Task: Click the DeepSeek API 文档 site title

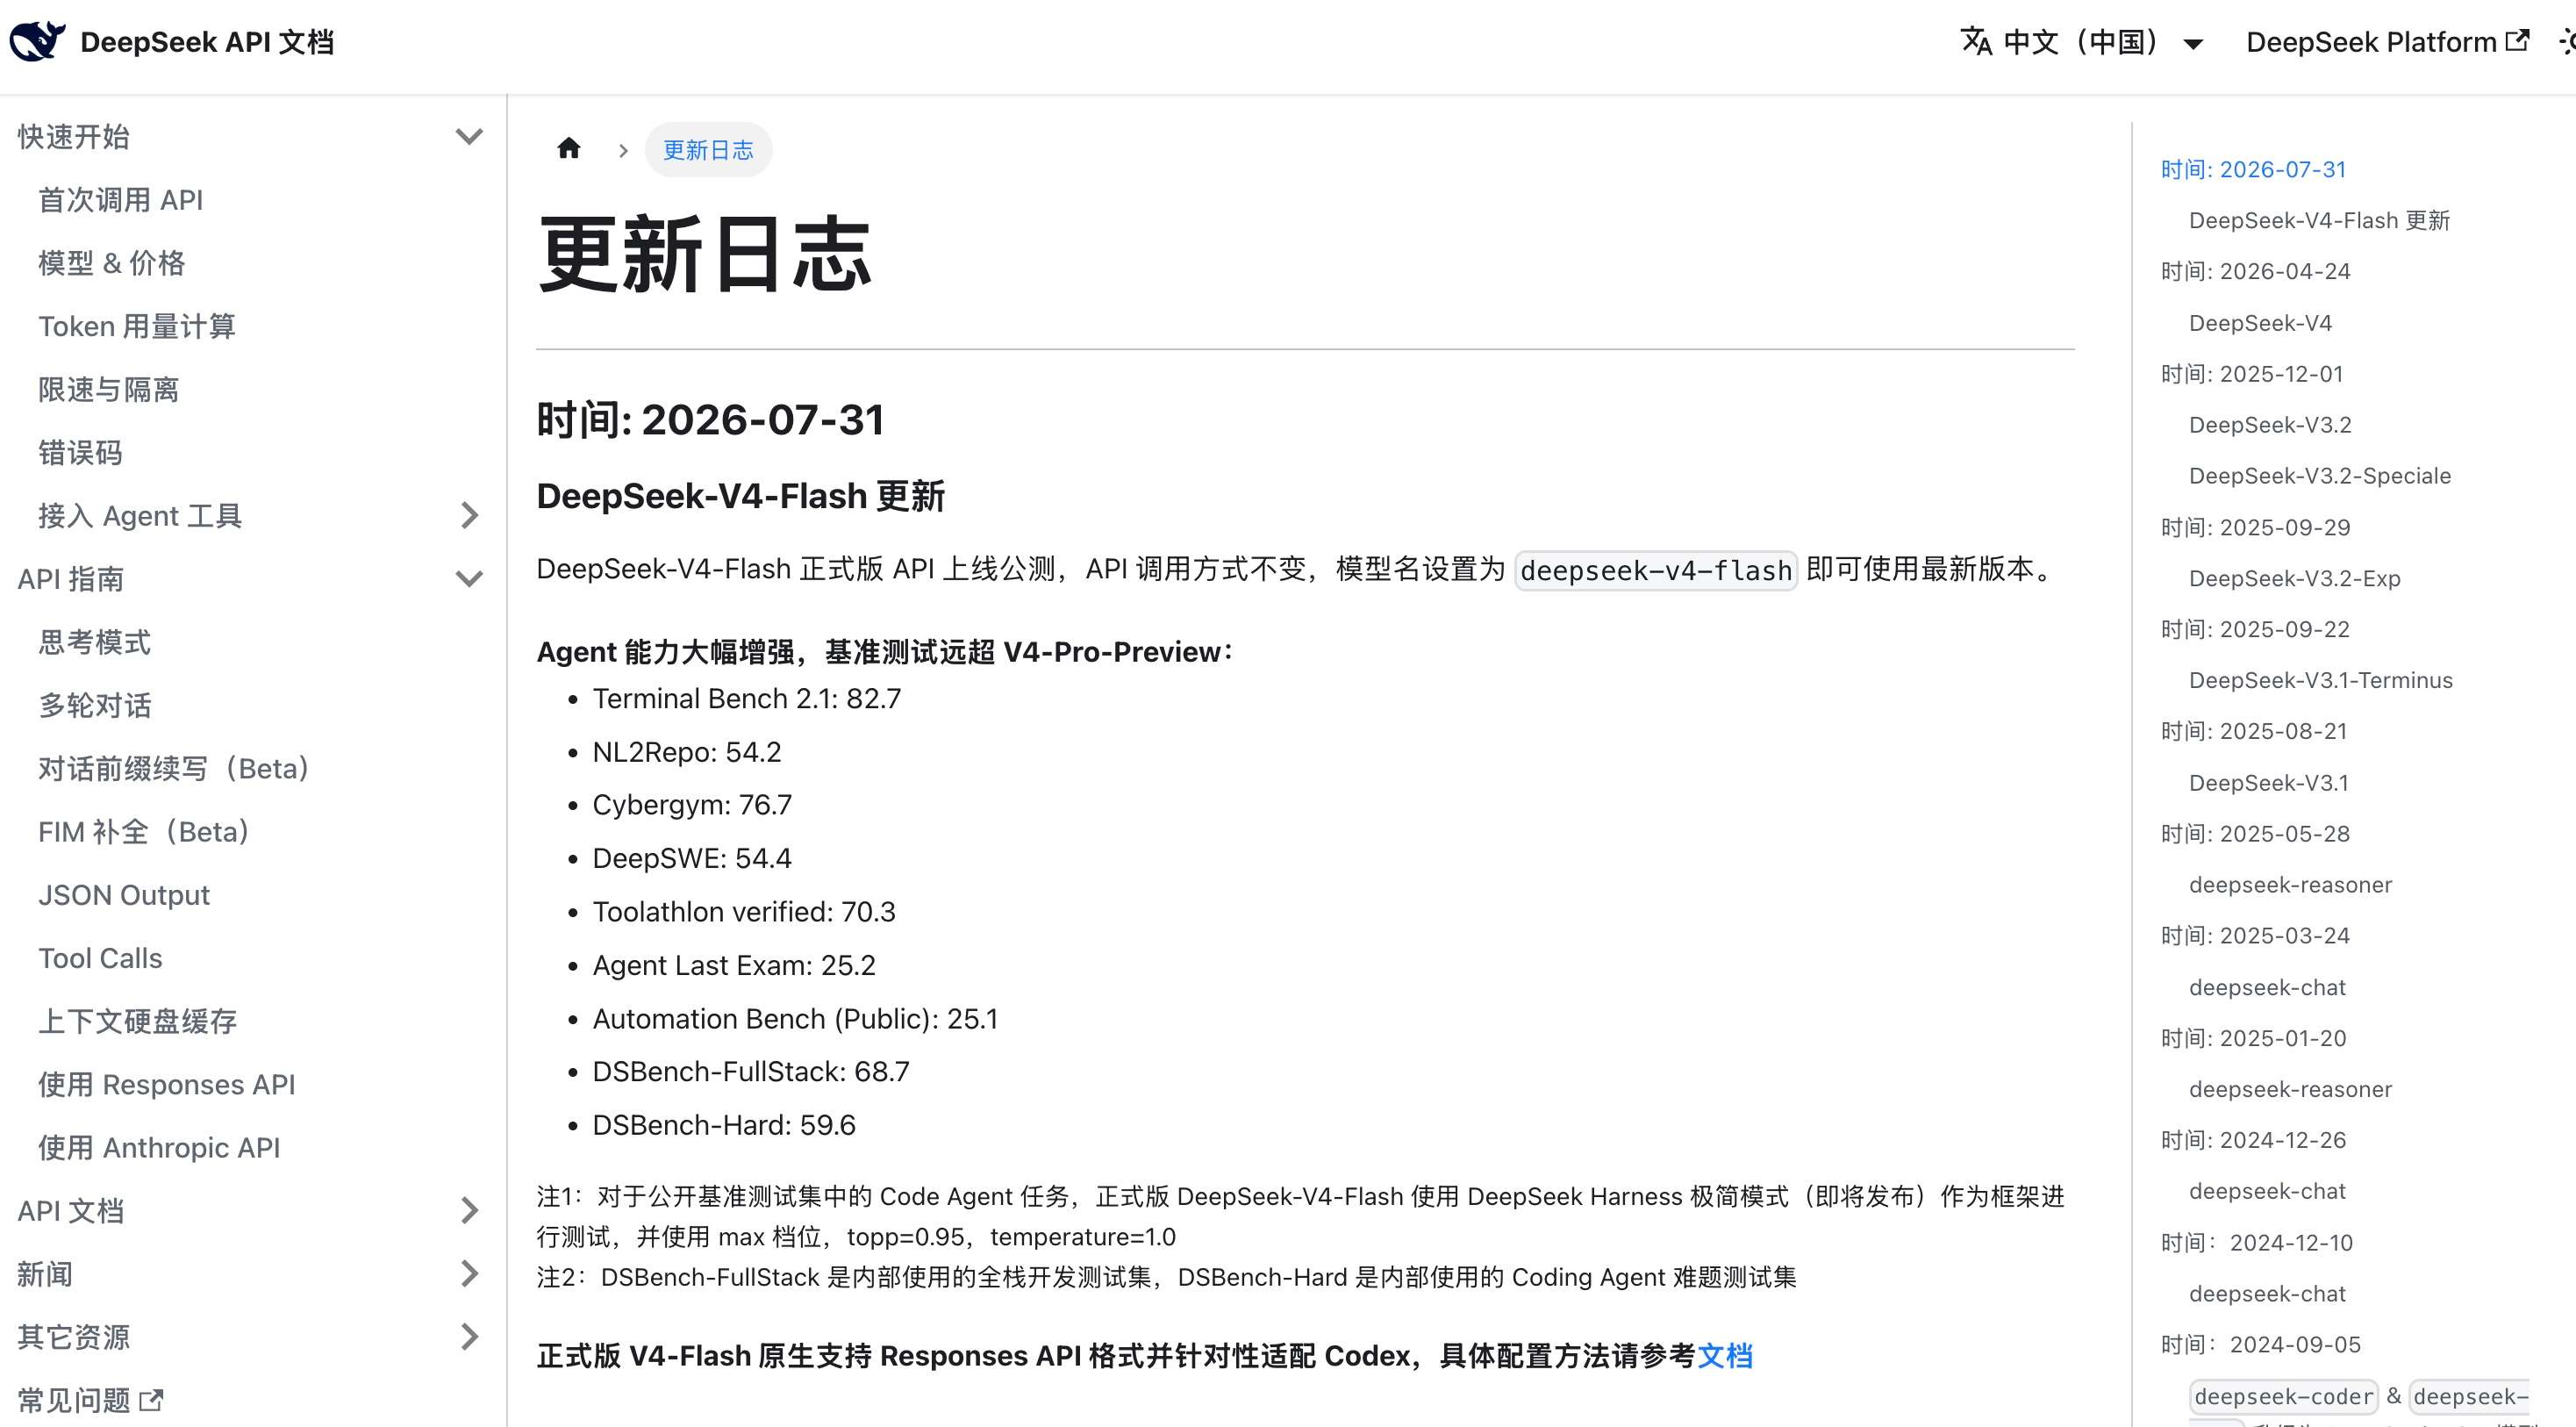Action: tap(207, 42)
